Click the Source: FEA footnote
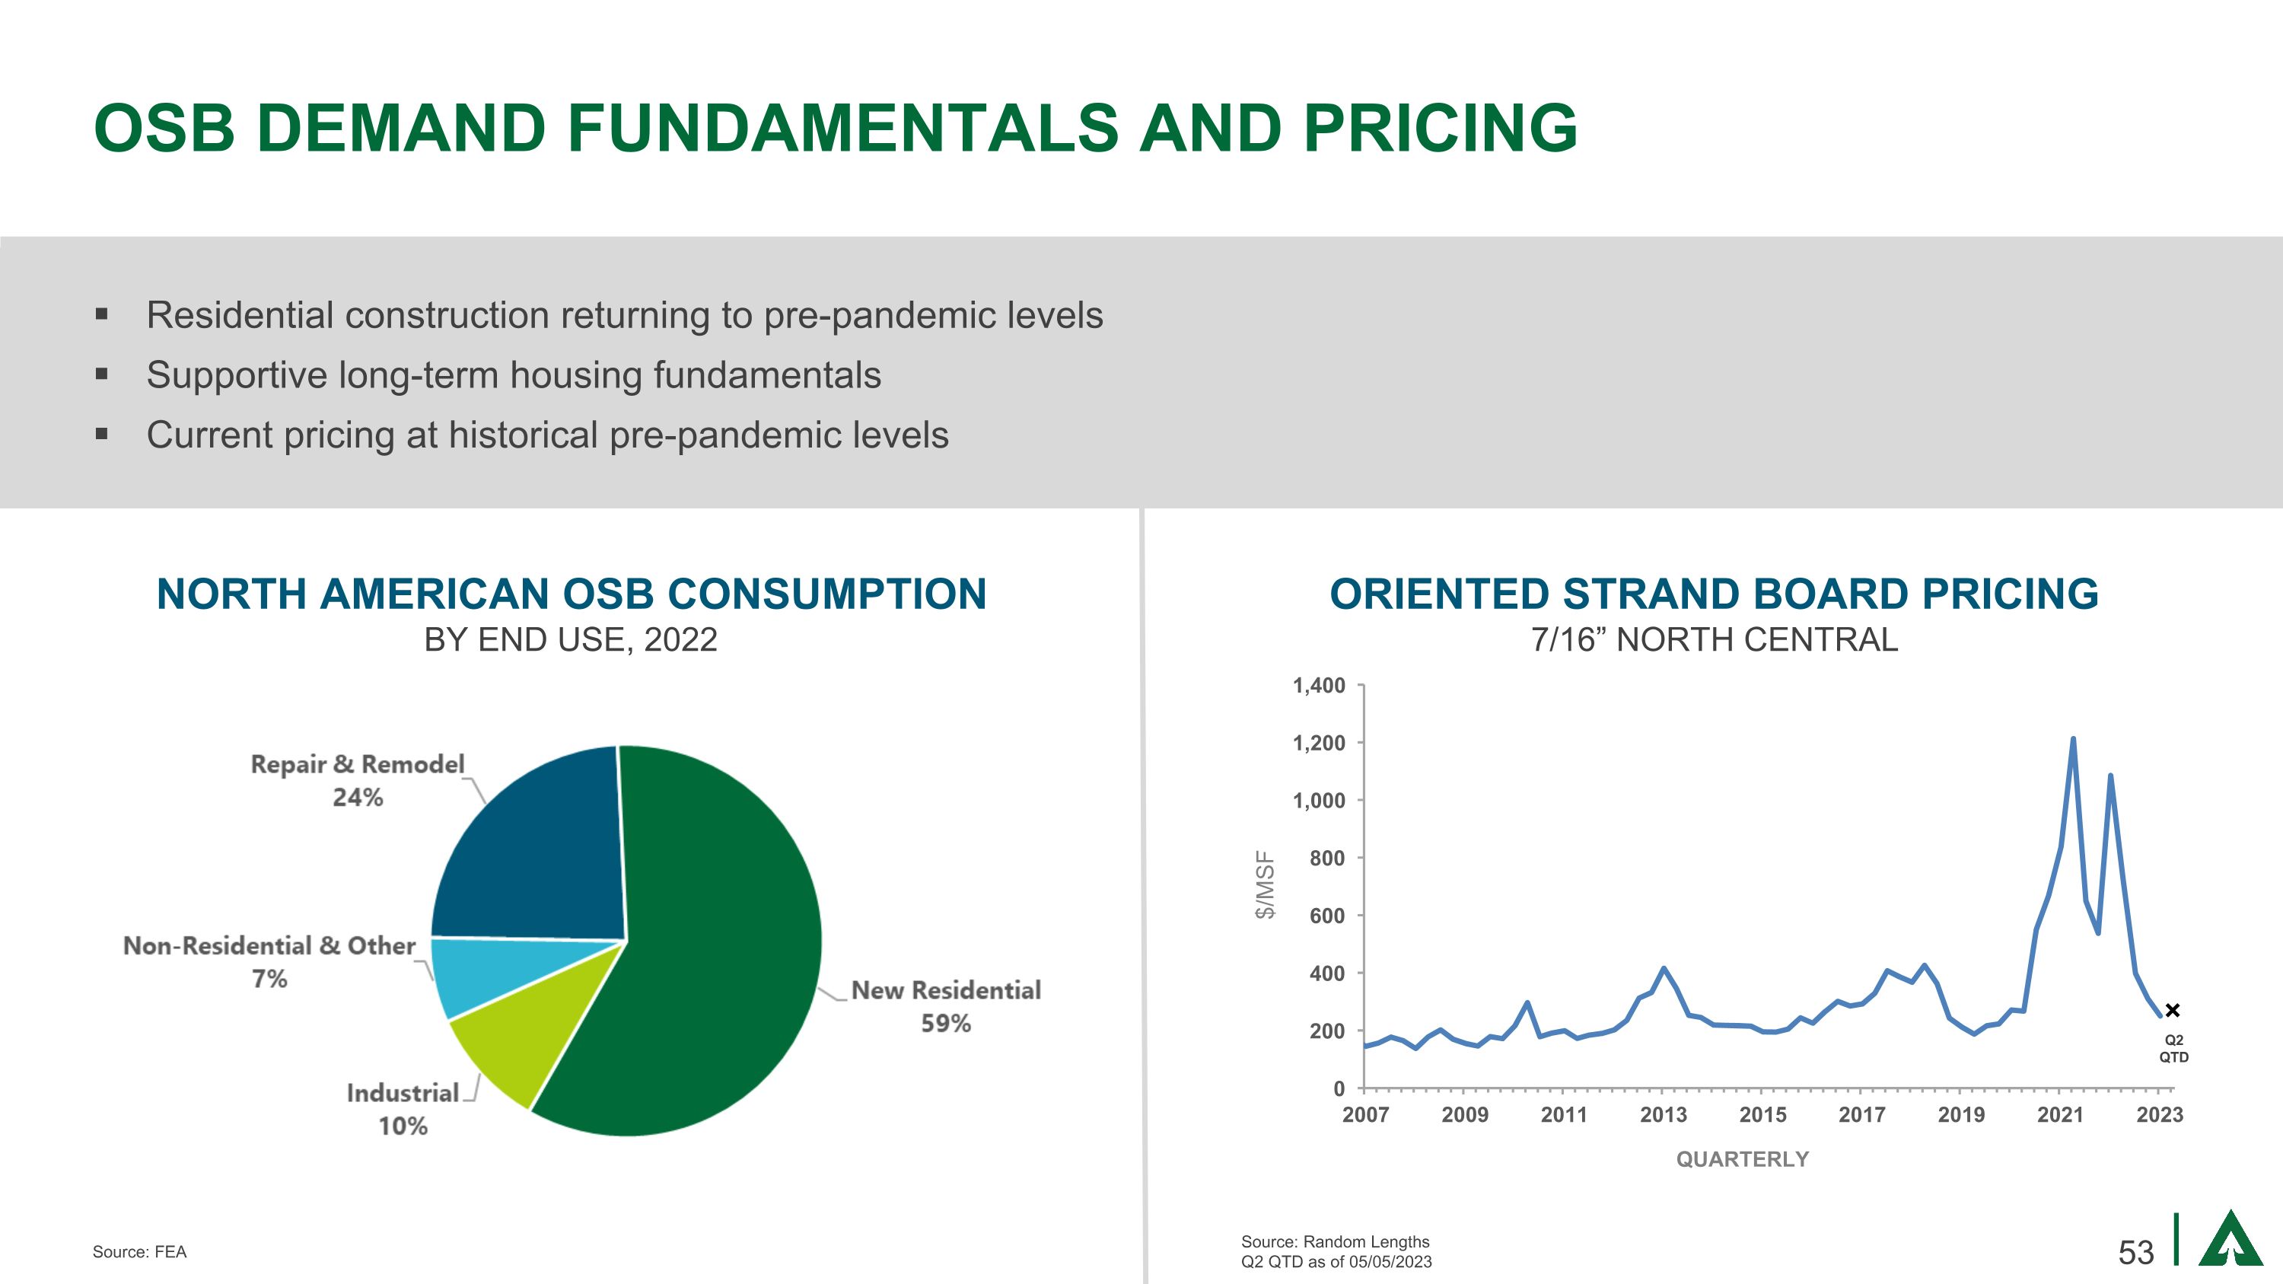 [x=139, y=1252]
